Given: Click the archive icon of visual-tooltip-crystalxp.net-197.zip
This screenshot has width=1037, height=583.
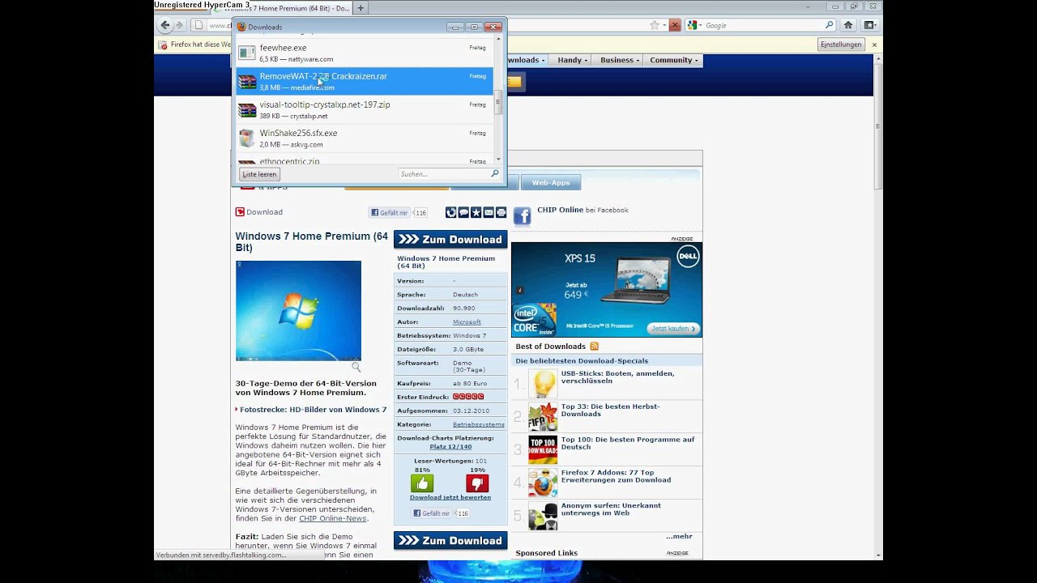Looking at the screenshot, I should tap(246, 109).
